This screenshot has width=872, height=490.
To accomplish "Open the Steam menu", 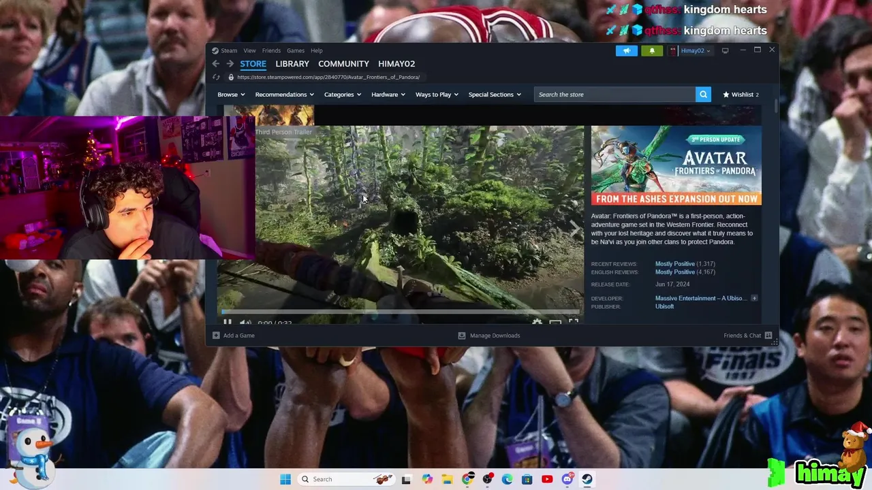I will (x=229, y=50).
